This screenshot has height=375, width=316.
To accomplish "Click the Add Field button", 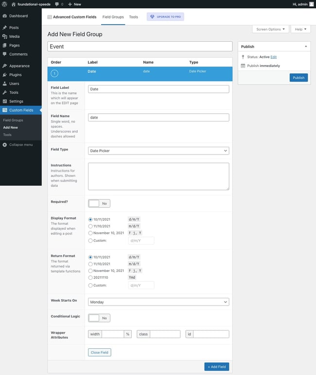I will 216,367.
